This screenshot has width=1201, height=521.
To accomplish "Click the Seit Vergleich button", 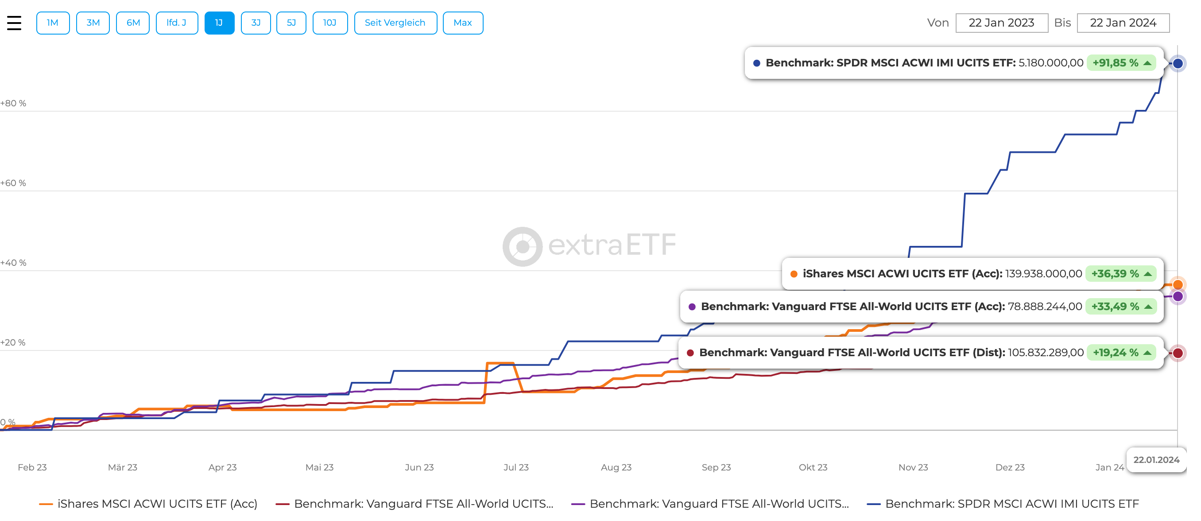I will point(395,23).
